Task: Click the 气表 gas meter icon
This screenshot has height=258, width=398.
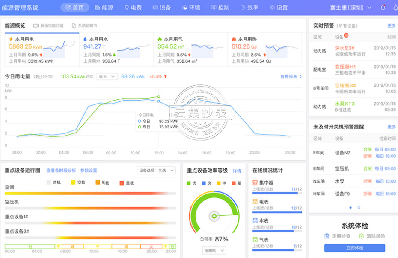Action: pyautogui.click(x=255, y=239)
